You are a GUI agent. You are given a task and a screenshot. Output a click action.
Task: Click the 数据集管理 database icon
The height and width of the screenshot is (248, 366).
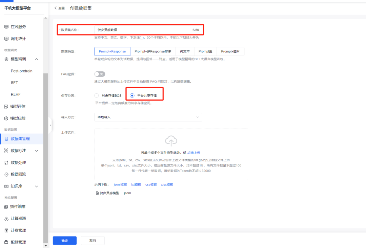click(x=6, y=139)
